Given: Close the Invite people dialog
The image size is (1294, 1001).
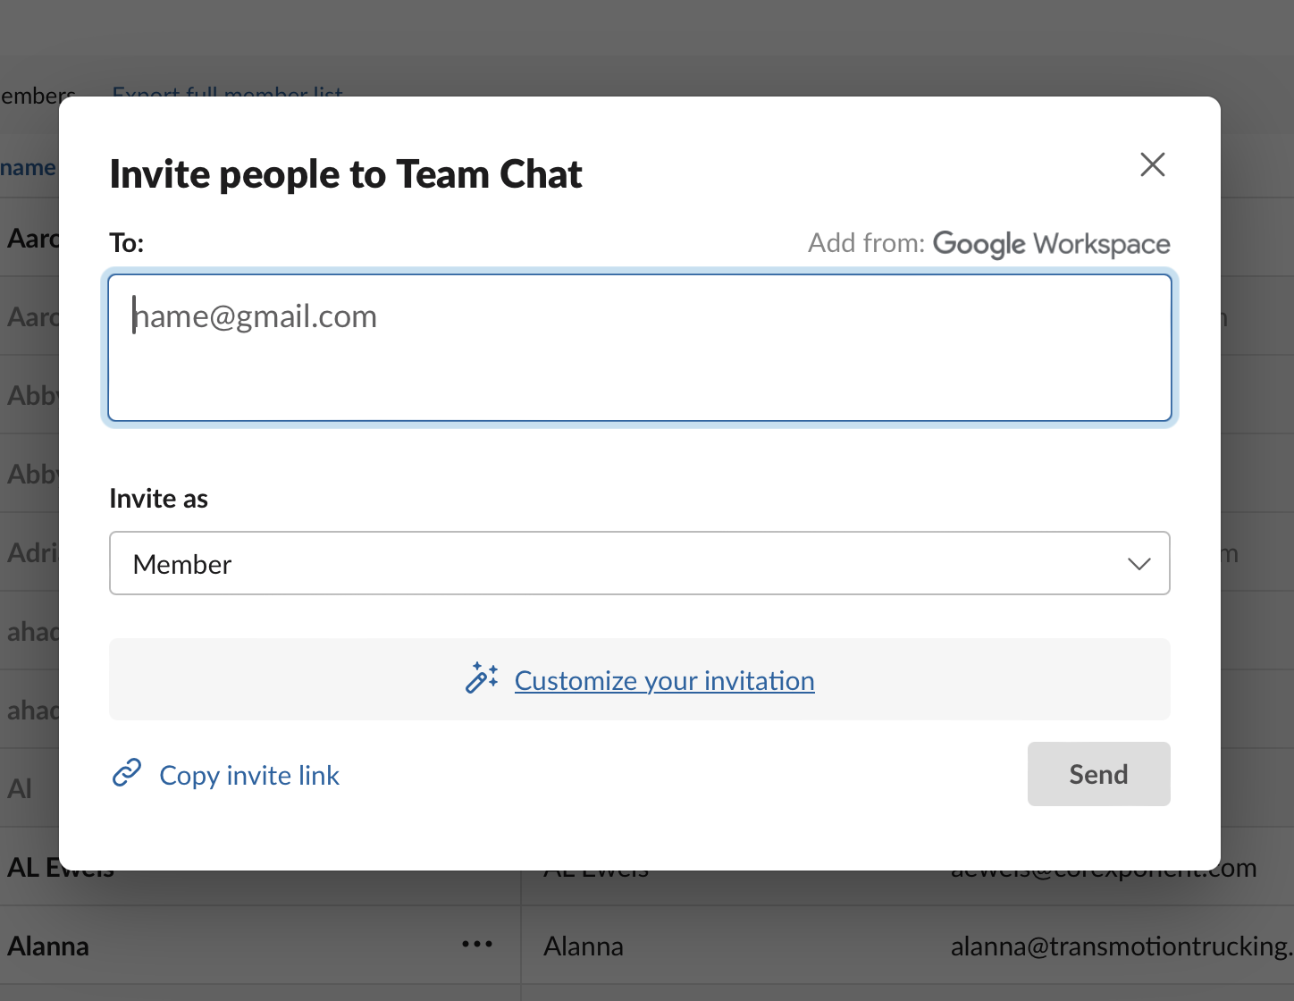Looking at the screenshot, I should click(x=1152, y=164).
